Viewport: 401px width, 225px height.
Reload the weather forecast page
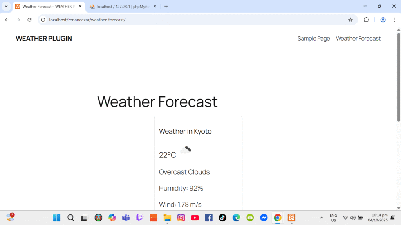pyautogui.click(x=29, y=20)
